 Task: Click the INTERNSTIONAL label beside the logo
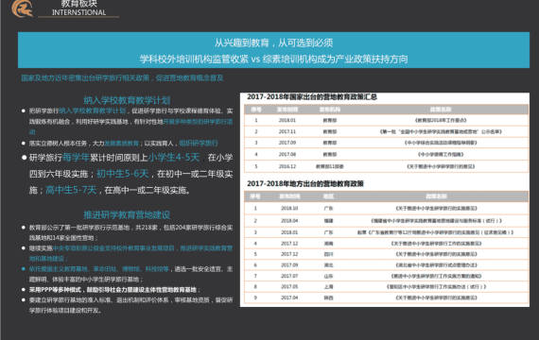point(79,12)
